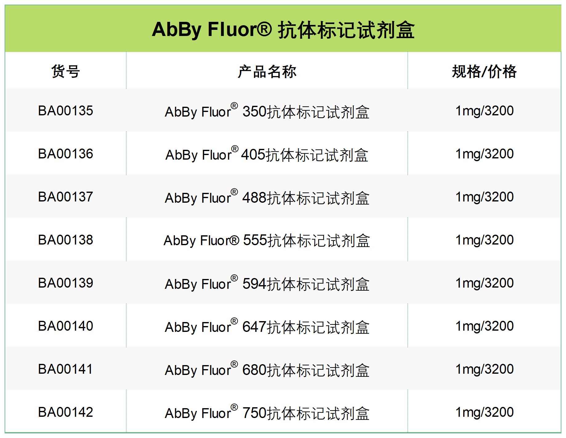Select the BA00139 catalog number cell
566x438 pixels.
pos(66,283)
